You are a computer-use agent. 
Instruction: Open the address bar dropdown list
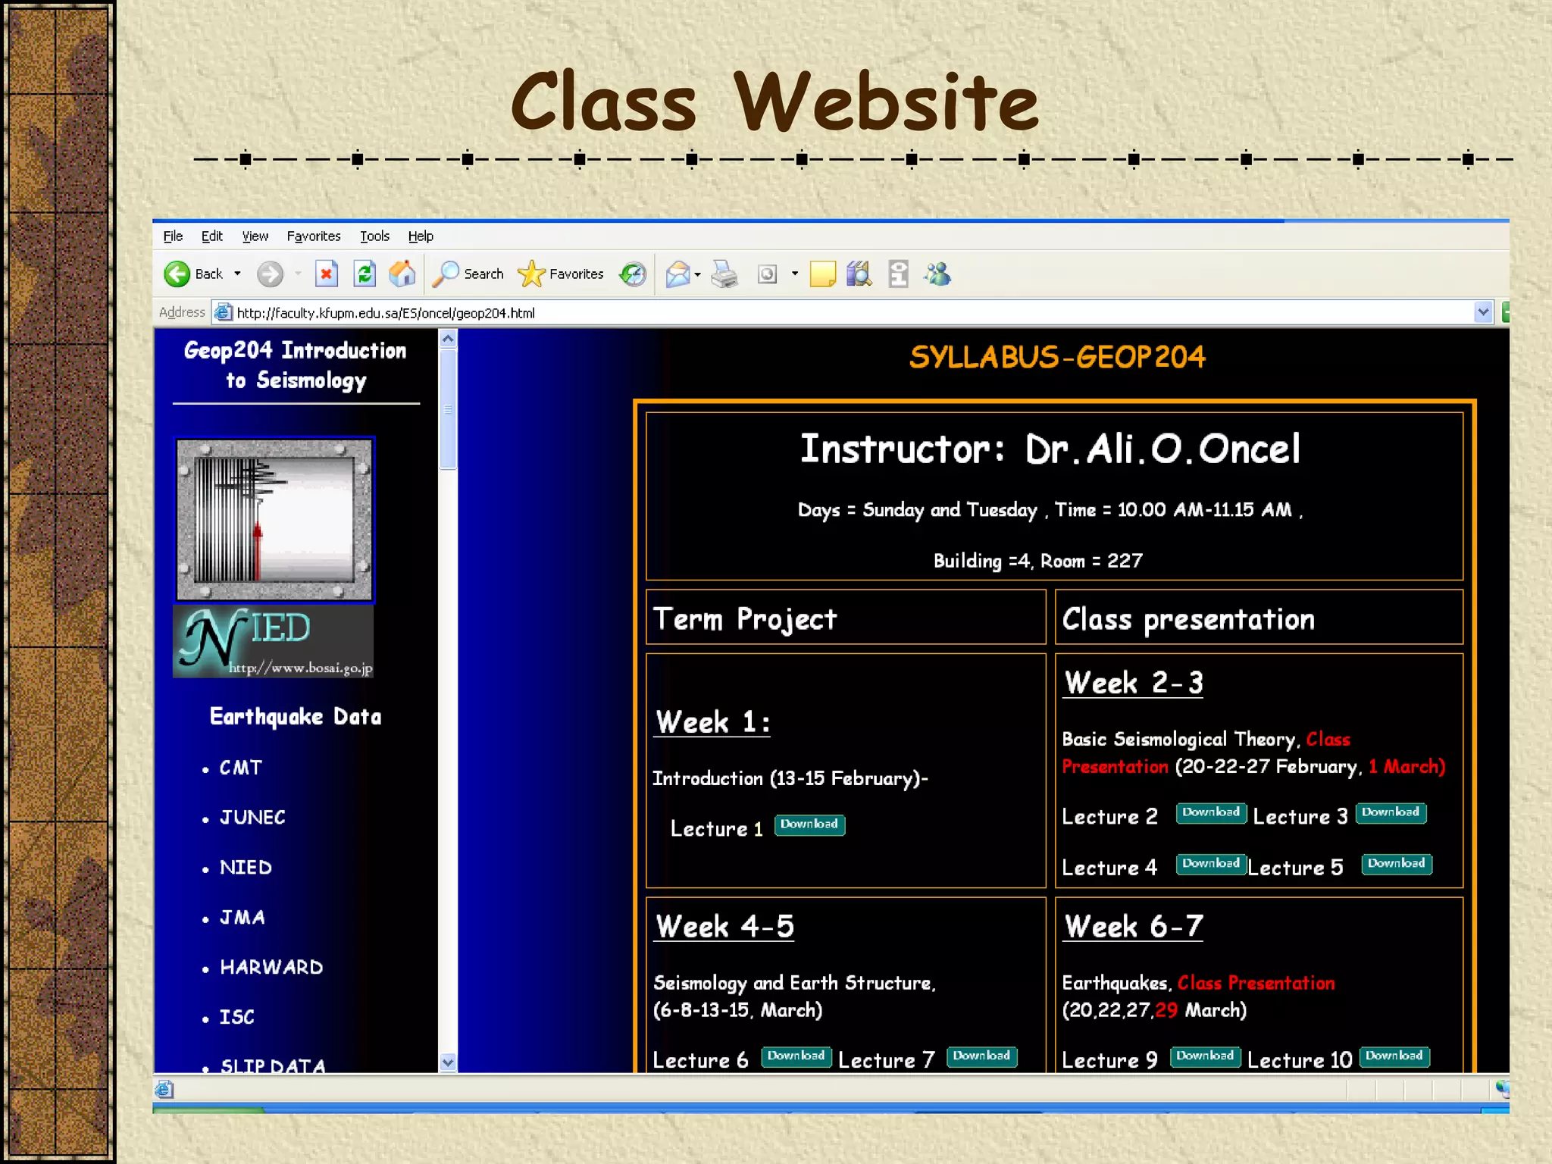[x=1483, y=312]
